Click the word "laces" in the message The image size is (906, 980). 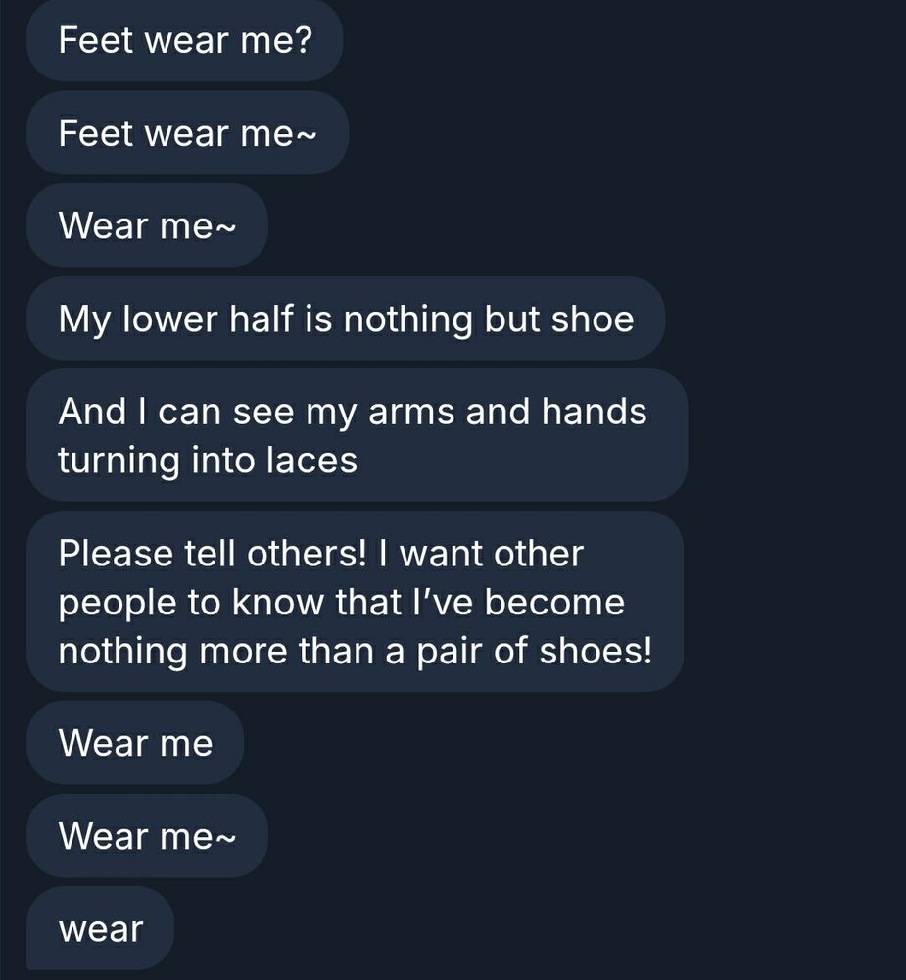click(311, 460)
